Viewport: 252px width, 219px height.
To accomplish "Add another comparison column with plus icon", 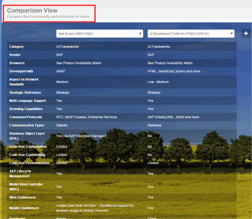I will pyautogui.click(x=246, y=33).
